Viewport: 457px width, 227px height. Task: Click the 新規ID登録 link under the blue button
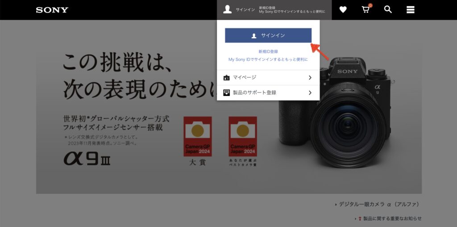268,51
